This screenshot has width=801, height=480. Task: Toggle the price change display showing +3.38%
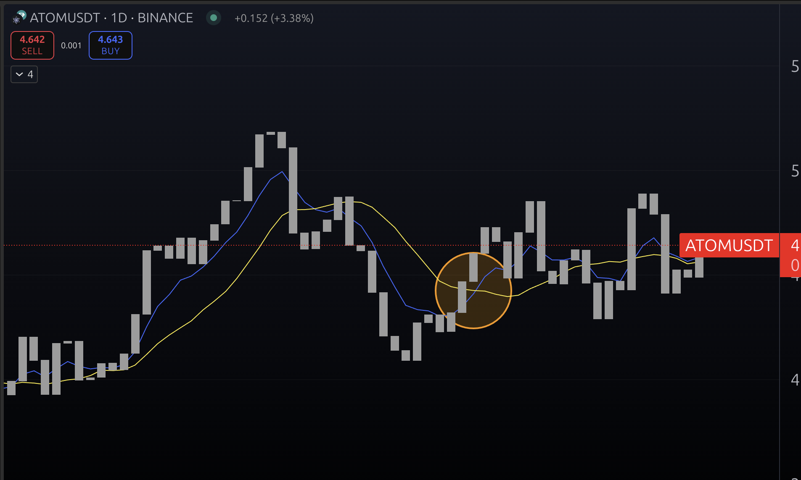pos(274,18)
